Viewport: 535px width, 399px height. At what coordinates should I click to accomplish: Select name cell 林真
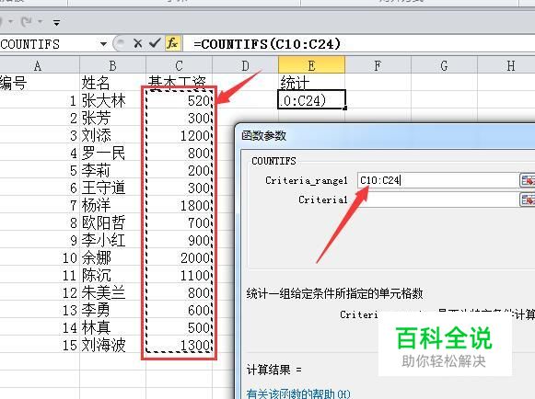[x=112, y=327]
